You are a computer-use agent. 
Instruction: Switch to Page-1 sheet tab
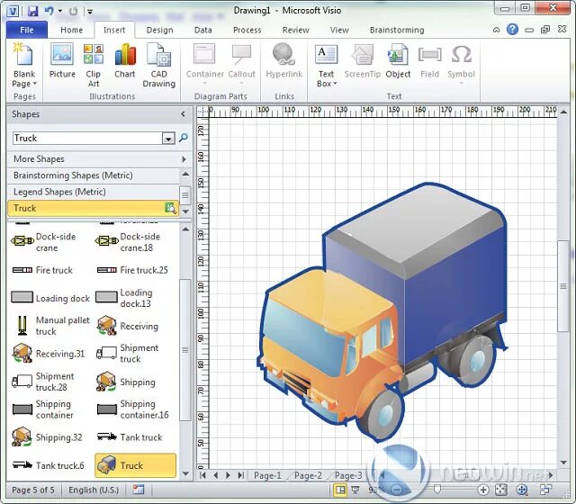[x=267, y=475]
